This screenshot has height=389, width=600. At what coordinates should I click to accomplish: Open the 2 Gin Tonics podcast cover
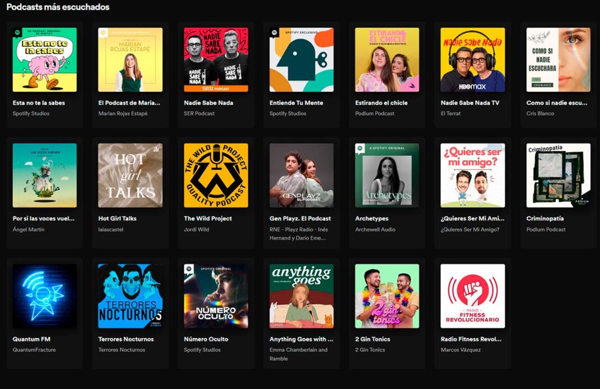tap(387, 296)
